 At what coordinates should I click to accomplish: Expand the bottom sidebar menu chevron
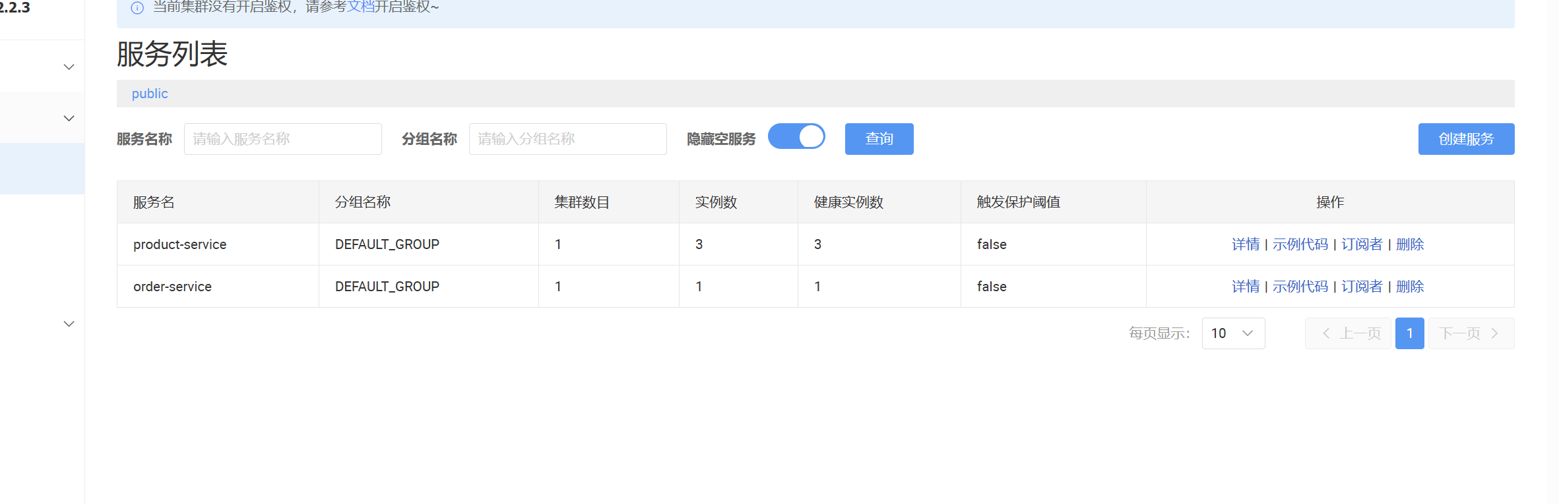(x=69, y=324)
